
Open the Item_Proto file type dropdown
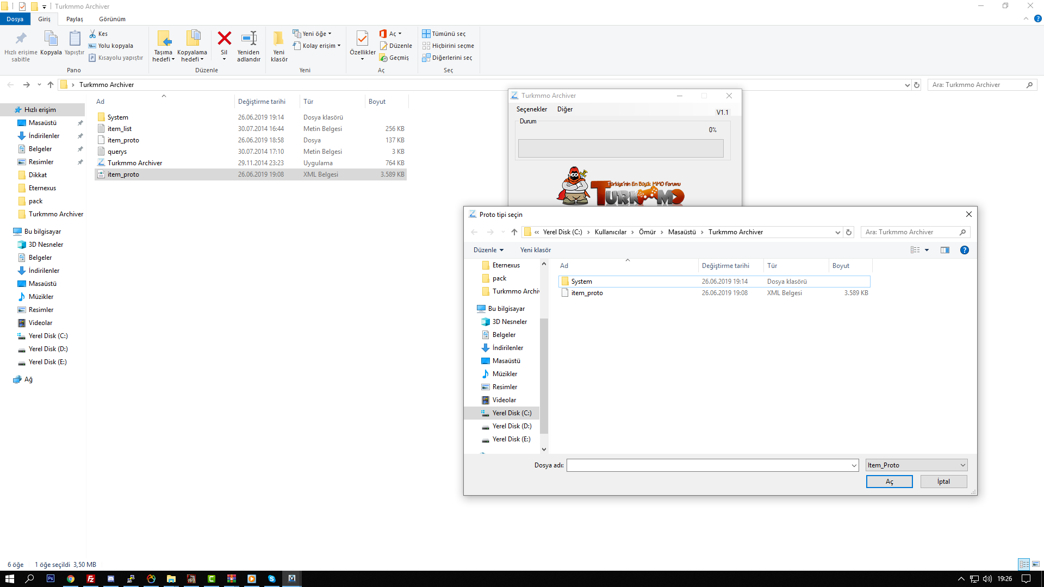click(x=917, y=465)
